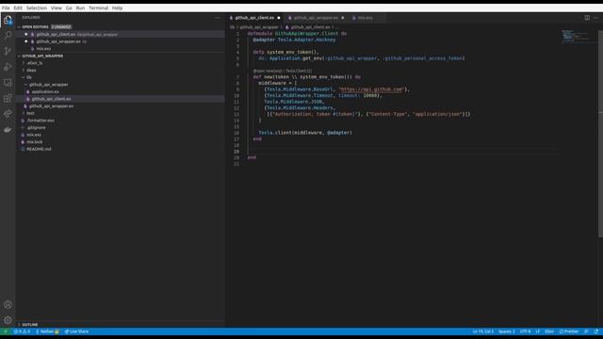This screenshot has width=603, height=339.
Task: Click the Nathan user status bar item
Action: pyautogui.click(x=47, y=331)
